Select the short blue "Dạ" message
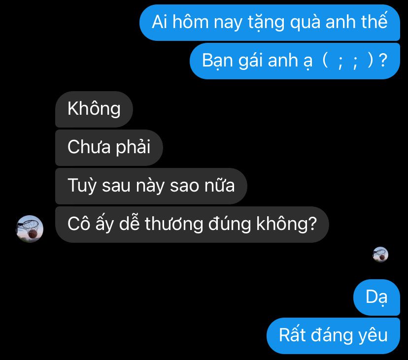Viewport: 408px width, 360px height. point(376,297)
